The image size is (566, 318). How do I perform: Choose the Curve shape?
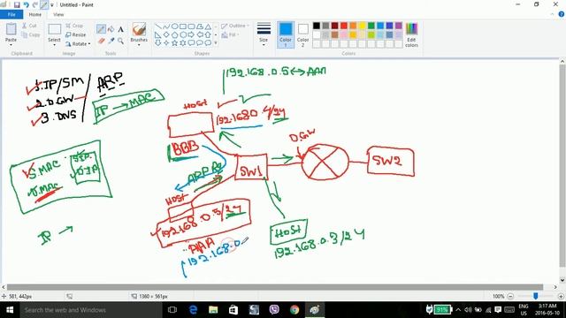[x=166, y=26]
